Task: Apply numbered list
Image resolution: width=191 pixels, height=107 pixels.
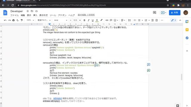Action: click(146, 20)
